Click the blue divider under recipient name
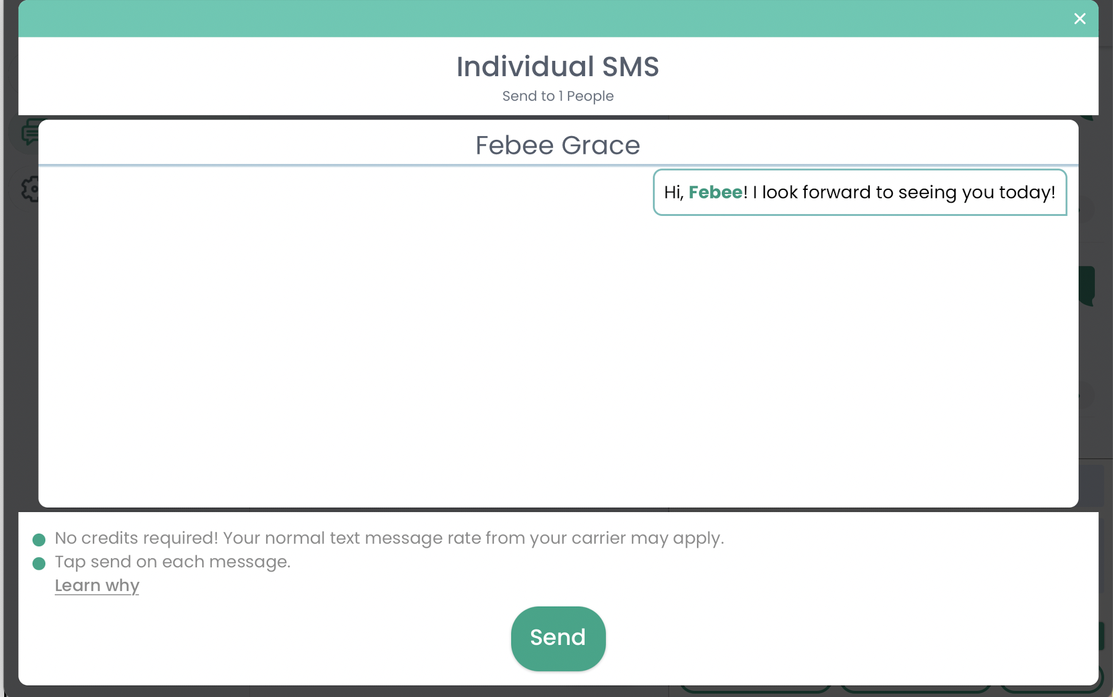The image size is (1113, 697). pos(558,165)
